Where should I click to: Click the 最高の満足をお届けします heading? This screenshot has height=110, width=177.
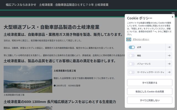pyautogui.click(x=60, y=61)
